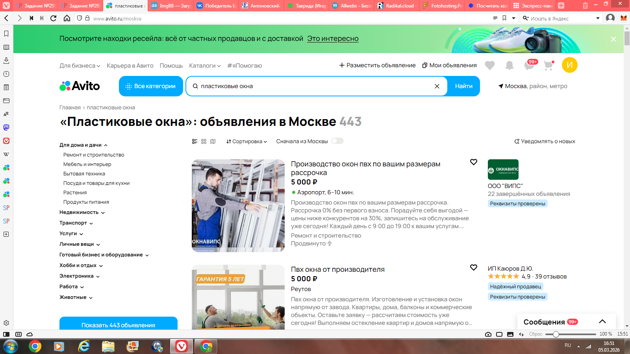Open the Bookmarks panel in the sidebar

(x=6, y=34)
